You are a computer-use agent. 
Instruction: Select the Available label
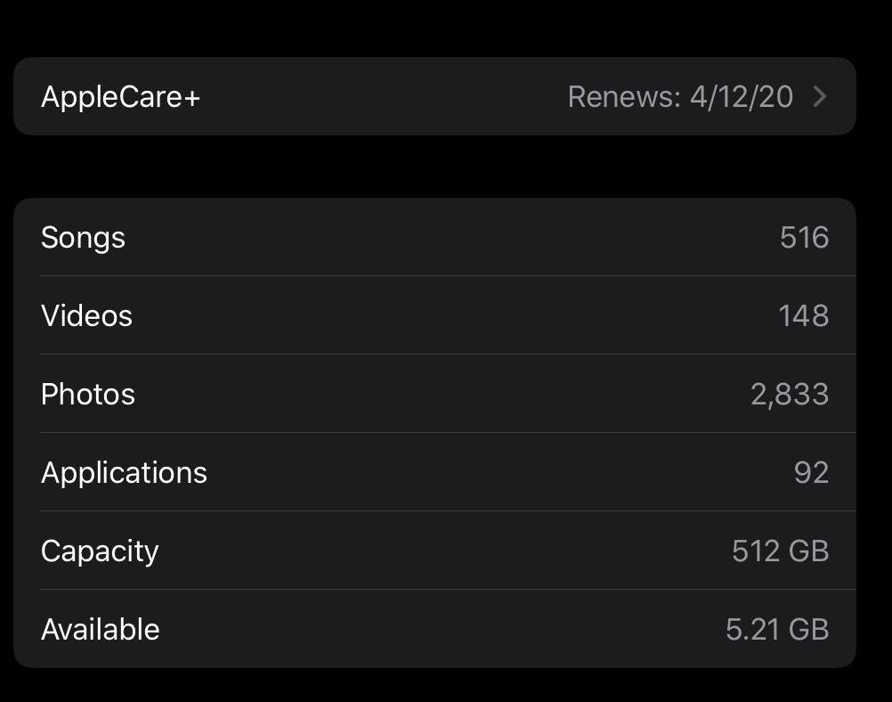coord(101,630)
